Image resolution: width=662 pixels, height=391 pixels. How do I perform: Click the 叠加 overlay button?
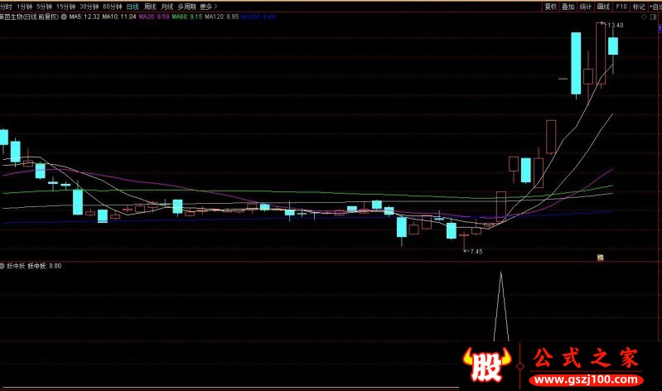(x=568, y=7)
